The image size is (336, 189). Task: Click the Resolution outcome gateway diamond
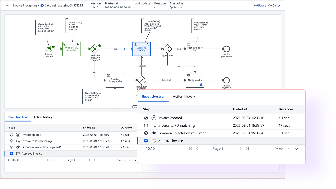coord(142,80)
